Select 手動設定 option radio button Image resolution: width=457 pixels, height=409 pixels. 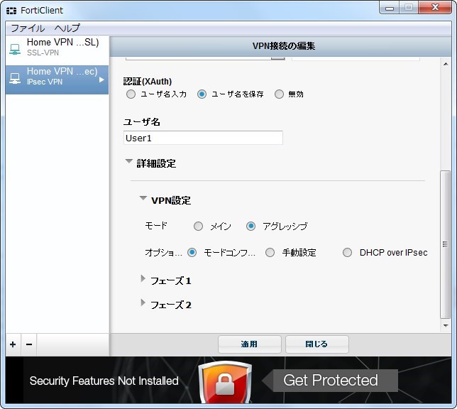(270, 252)
